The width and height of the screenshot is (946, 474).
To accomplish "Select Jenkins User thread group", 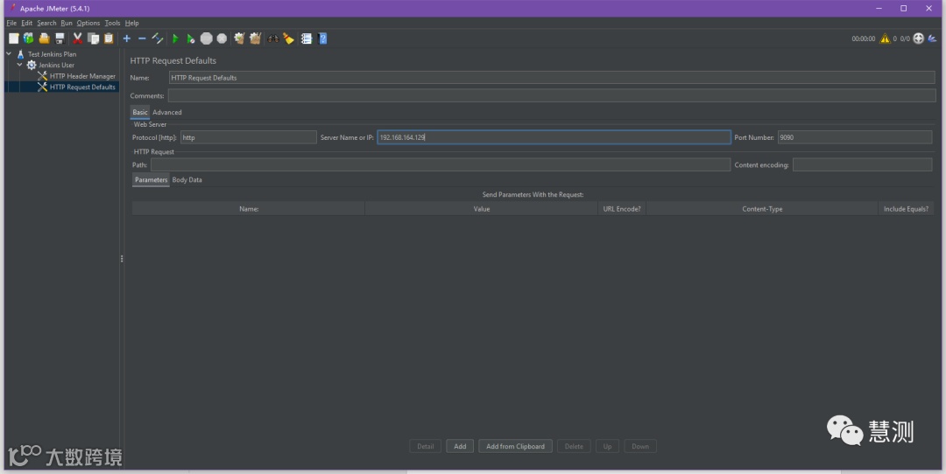I will [57, 65].
